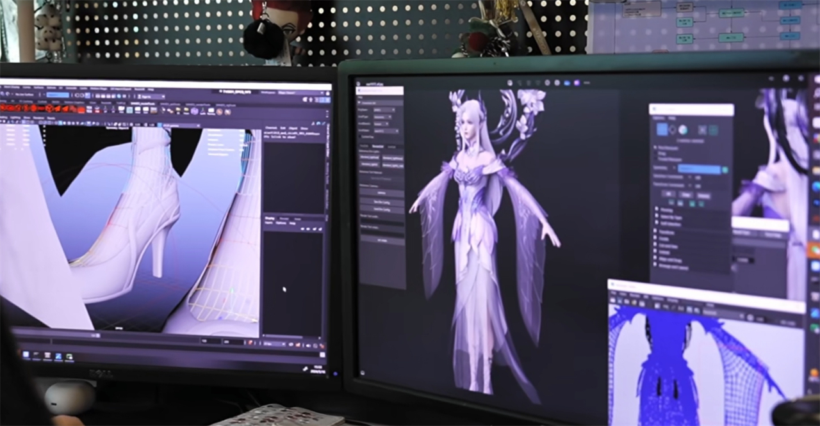The width and height of the screenshot is (820, 426).
Task: Open the Layers menu in Maya's layer editor
Action: pyautogui.click(x=269, y=223)
